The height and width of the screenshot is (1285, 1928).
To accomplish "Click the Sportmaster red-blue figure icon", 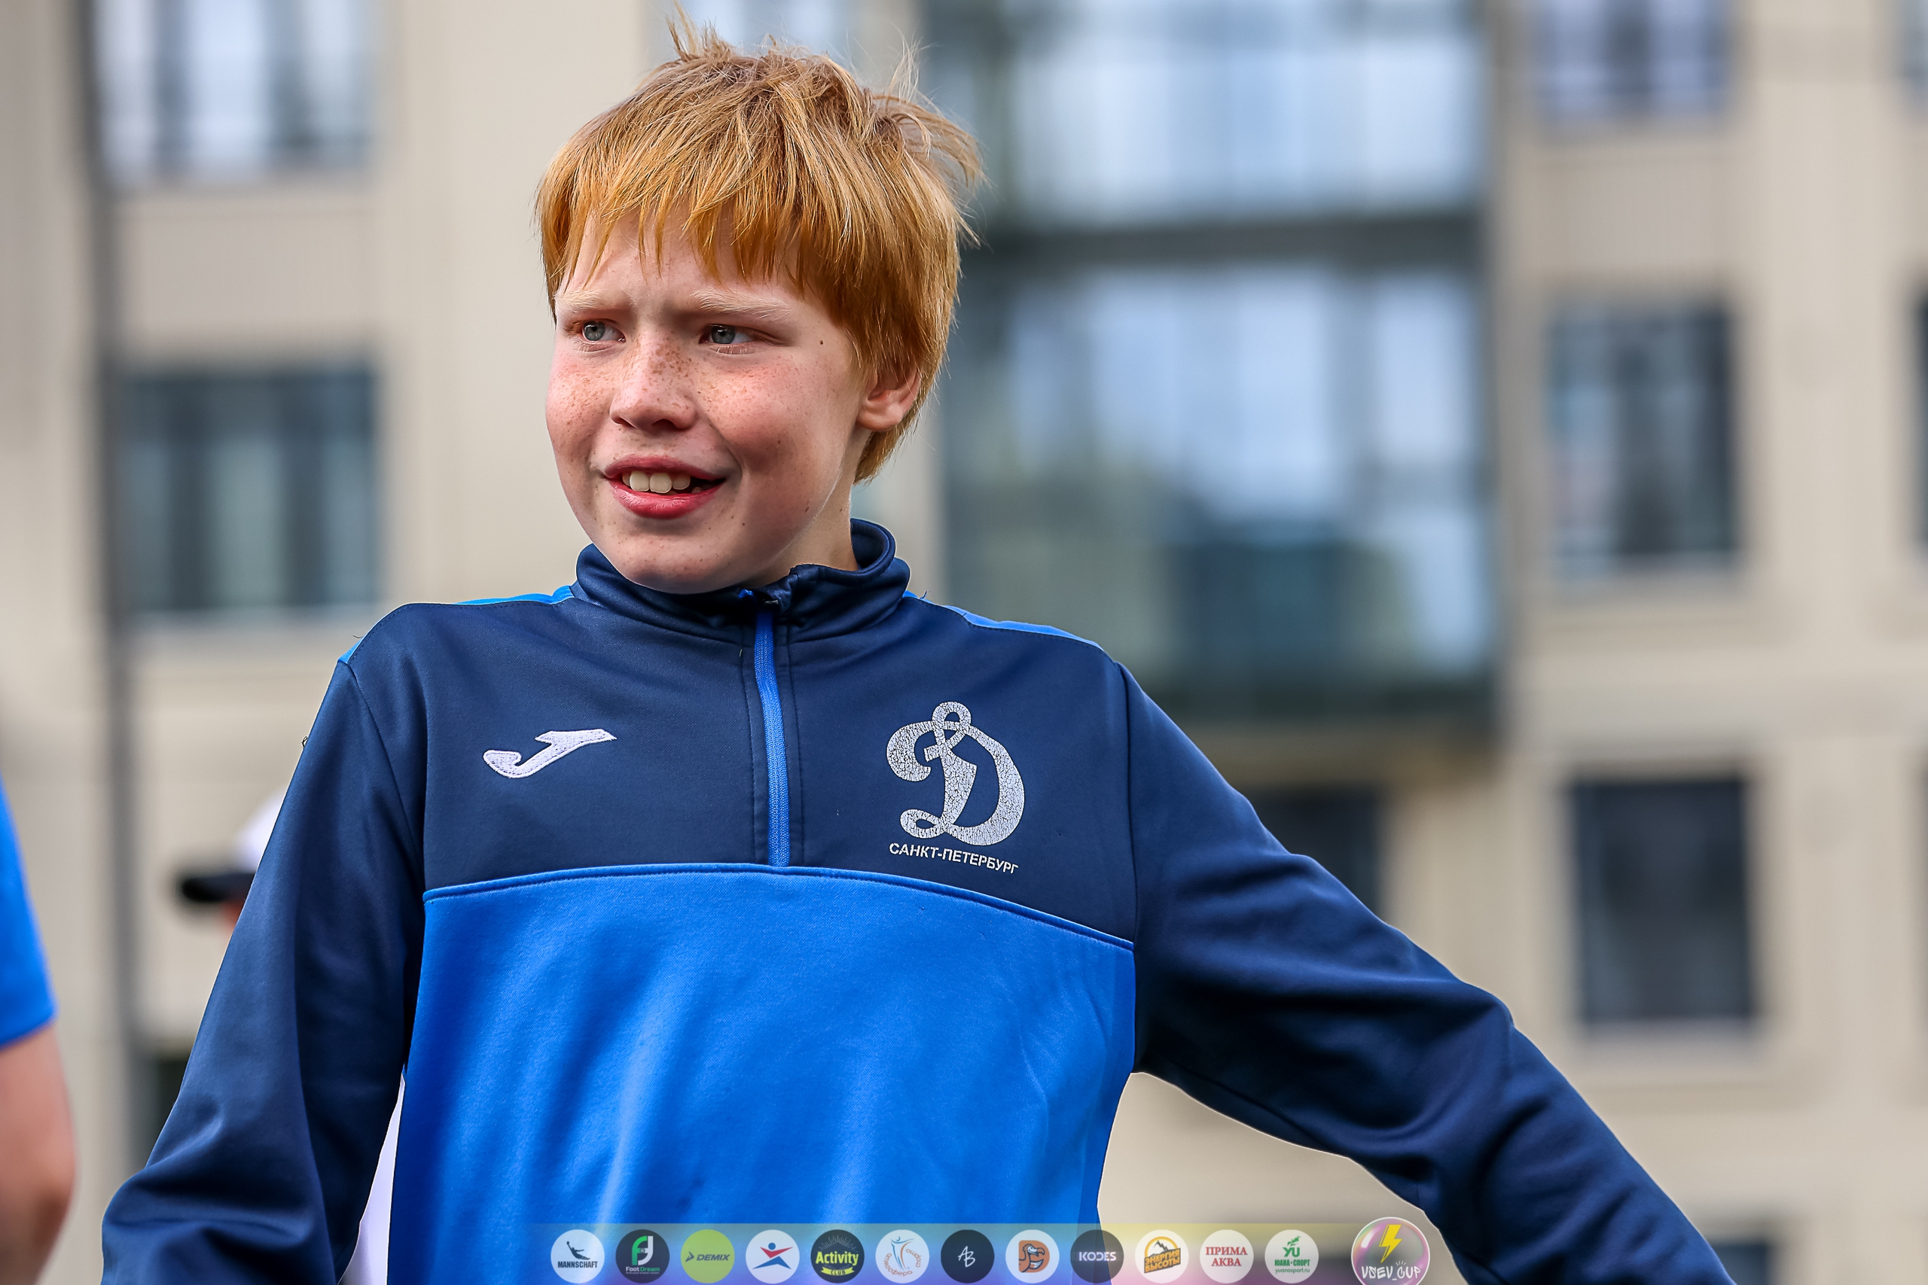I will click(772, 1256).
